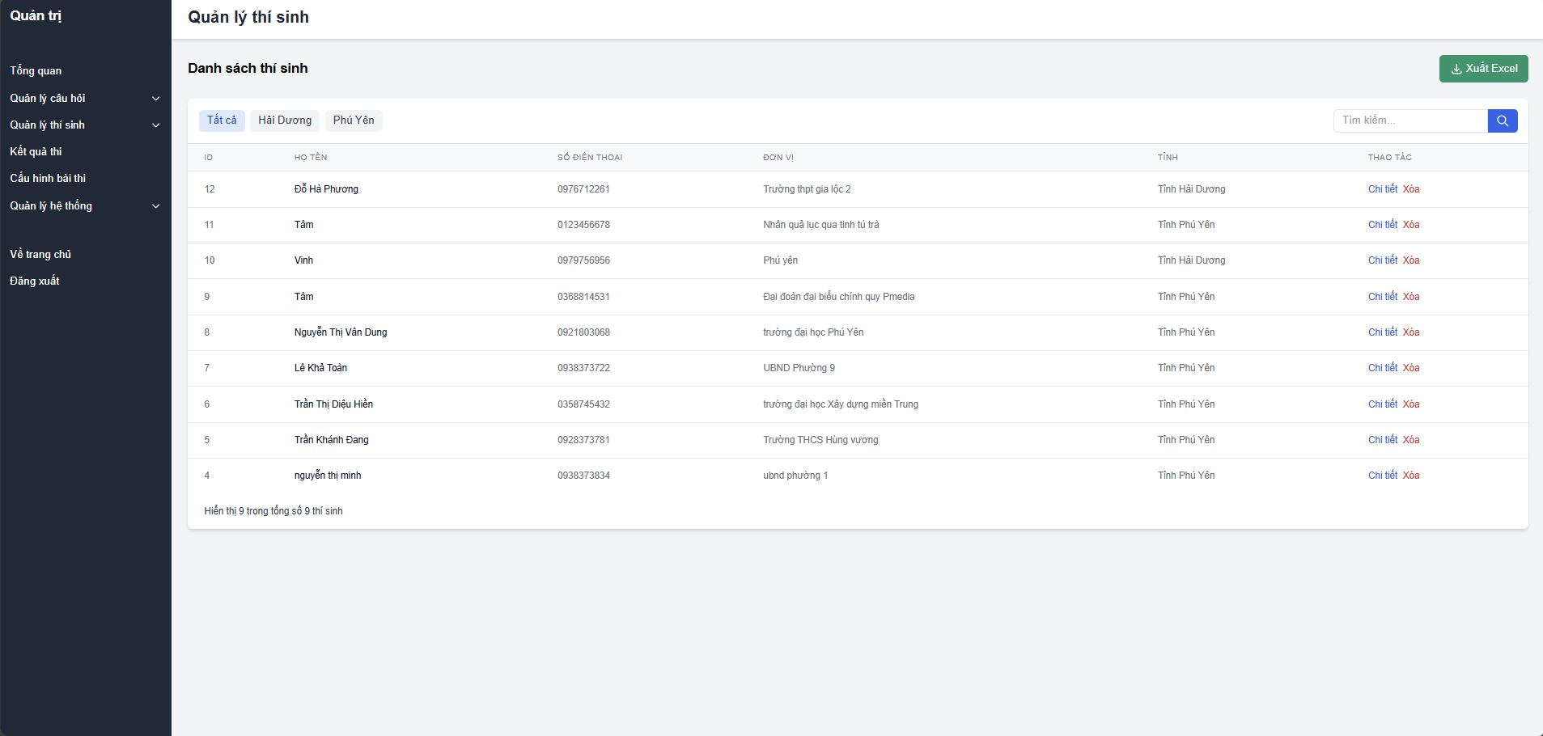The width and height of the screenshot is (1543, 736).
Task: Filter by Hải Dương tab
Action: point(284,121)
